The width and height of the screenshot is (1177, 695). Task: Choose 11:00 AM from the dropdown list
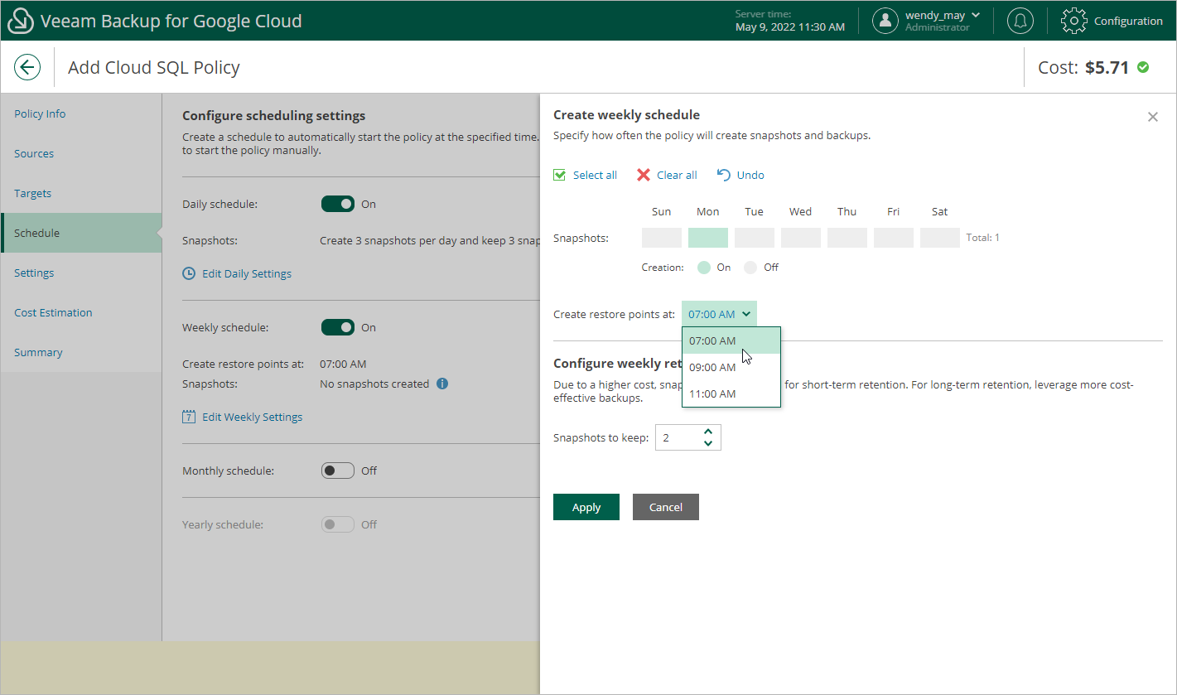click(731, 393)
